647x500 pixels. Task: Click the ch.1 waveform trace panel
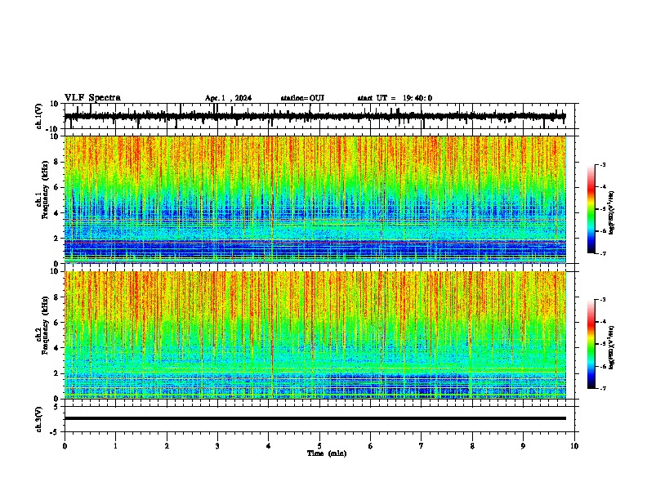(x=321, y=116)
